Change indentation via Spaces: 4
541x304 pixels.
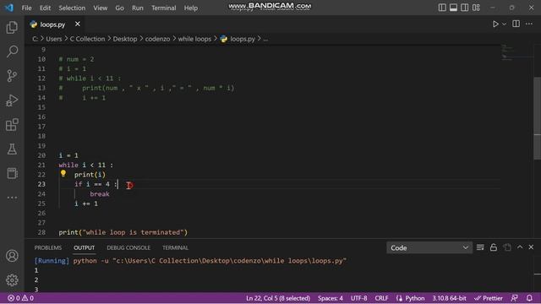click(331, 298)
